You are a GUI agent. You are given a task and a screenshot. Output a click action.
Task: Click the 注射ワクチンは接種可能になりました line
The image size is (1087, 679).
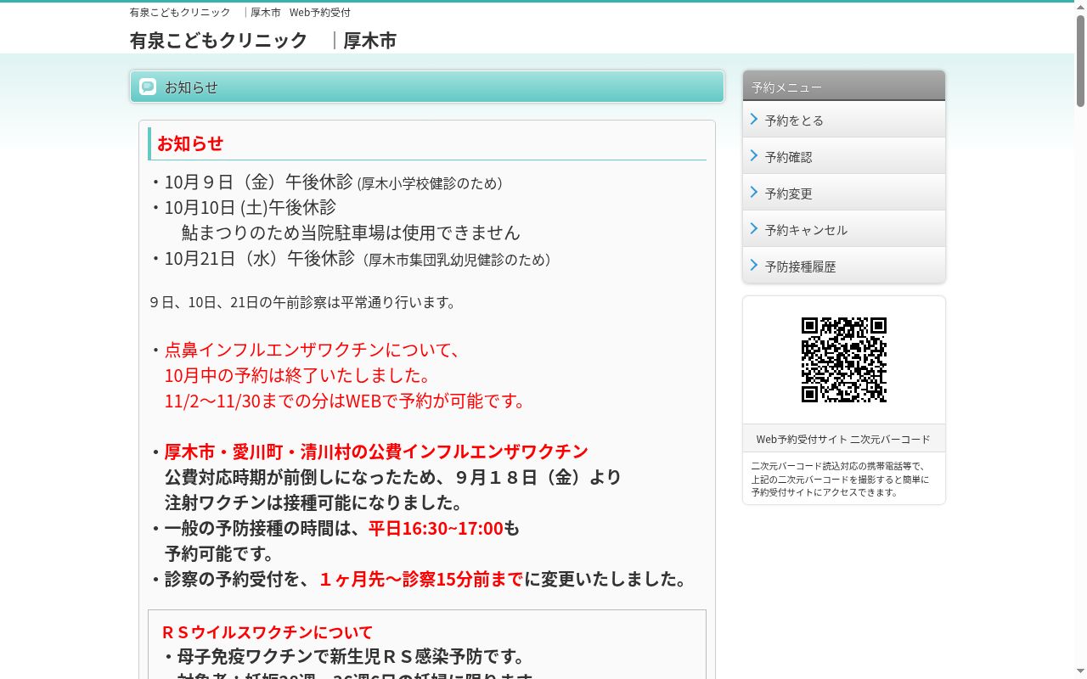coord(313,502)
